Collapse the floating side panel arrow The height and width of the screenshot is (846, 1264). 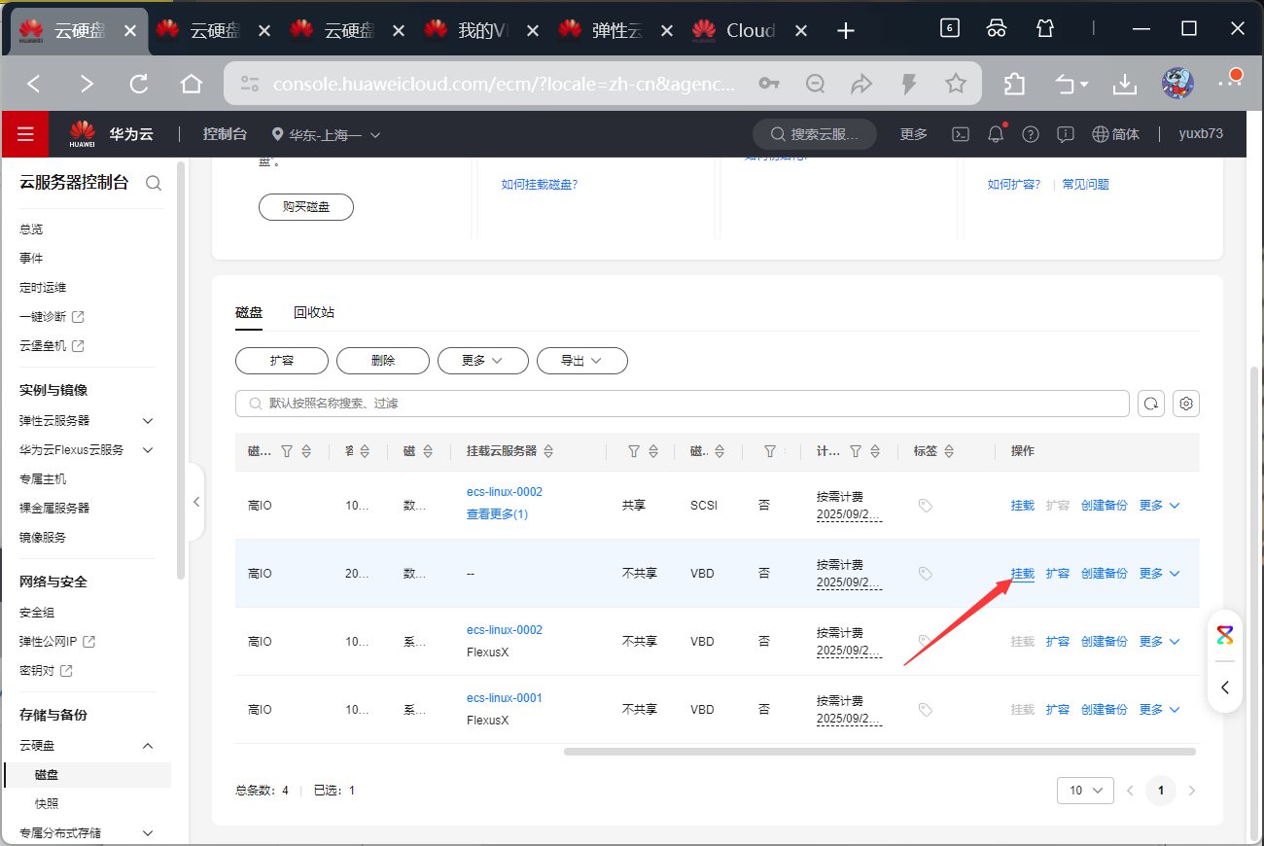[x=1225, y=687]
